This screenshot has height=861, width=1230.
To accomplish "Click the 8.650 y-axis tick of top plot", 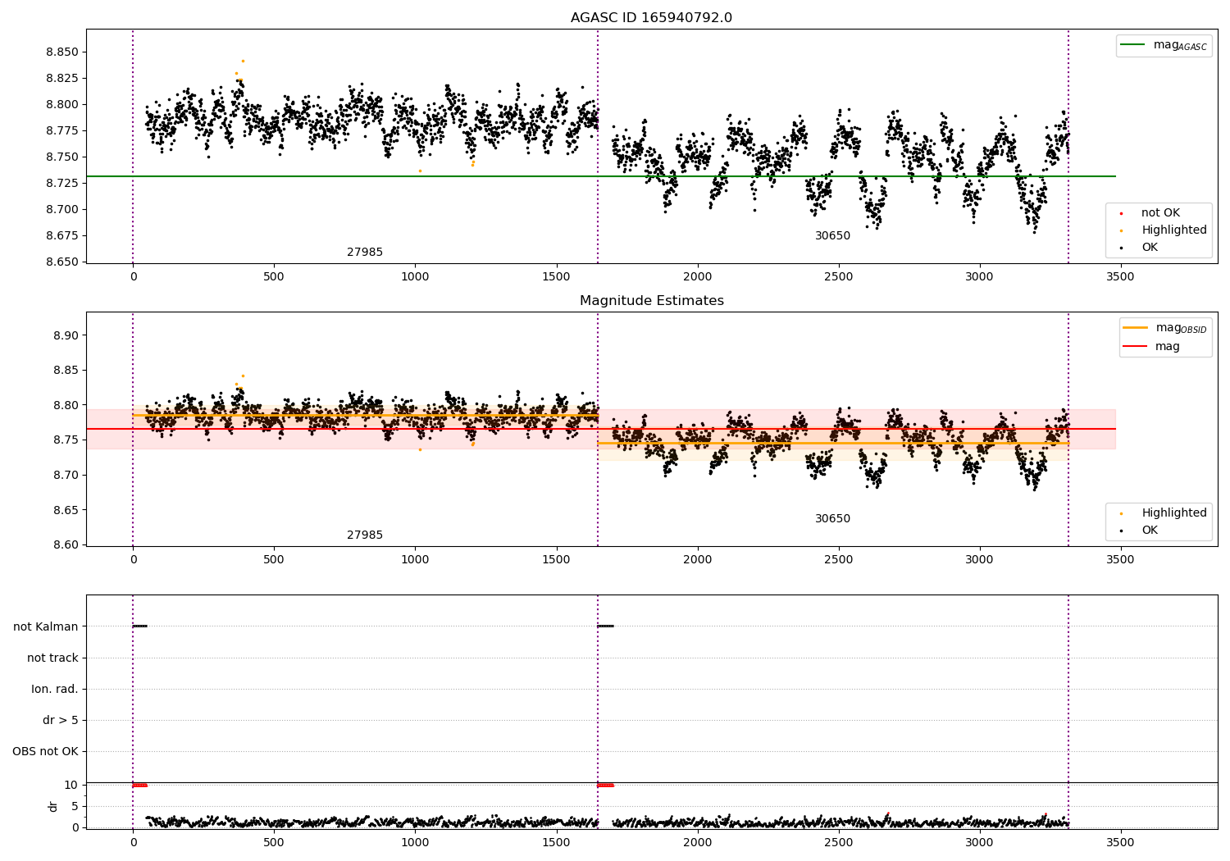I will [62, 262].
